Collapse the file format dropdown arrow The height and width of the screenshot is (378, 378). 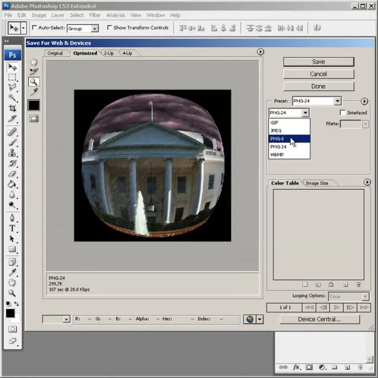coord(305,113)
